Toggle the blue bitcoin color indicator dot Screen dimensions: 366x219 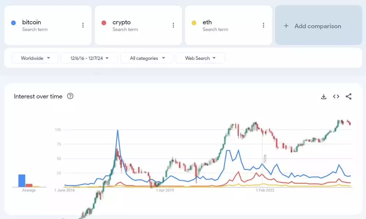pyautogui.click(x=14, y=22)
